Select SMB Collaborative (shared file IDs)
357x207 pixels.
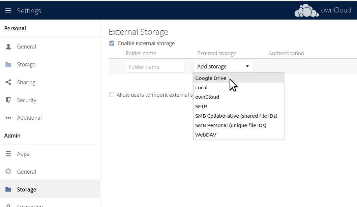239,116
